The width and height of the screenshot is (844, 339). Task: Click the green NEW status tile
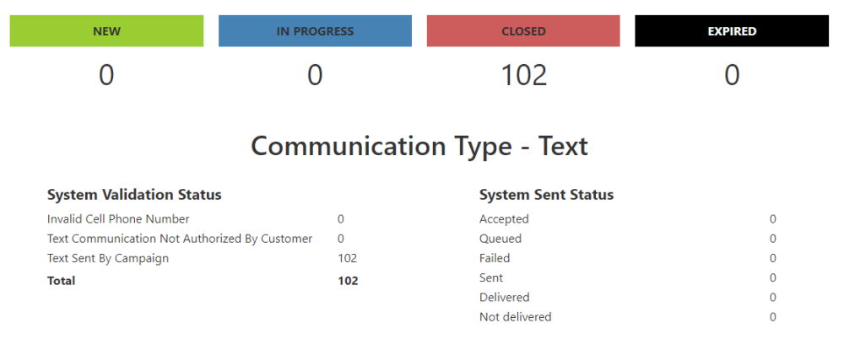point(106,30)
